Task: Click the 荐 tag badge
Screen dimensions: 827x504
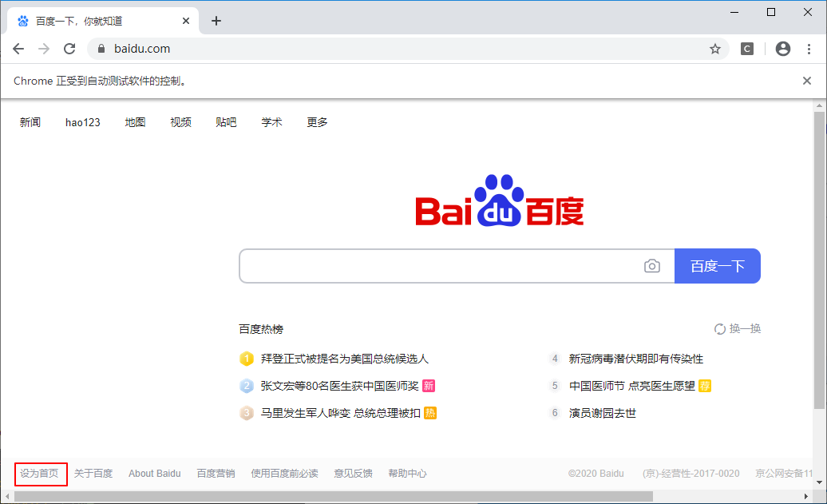Action: (x=705, y=386)
